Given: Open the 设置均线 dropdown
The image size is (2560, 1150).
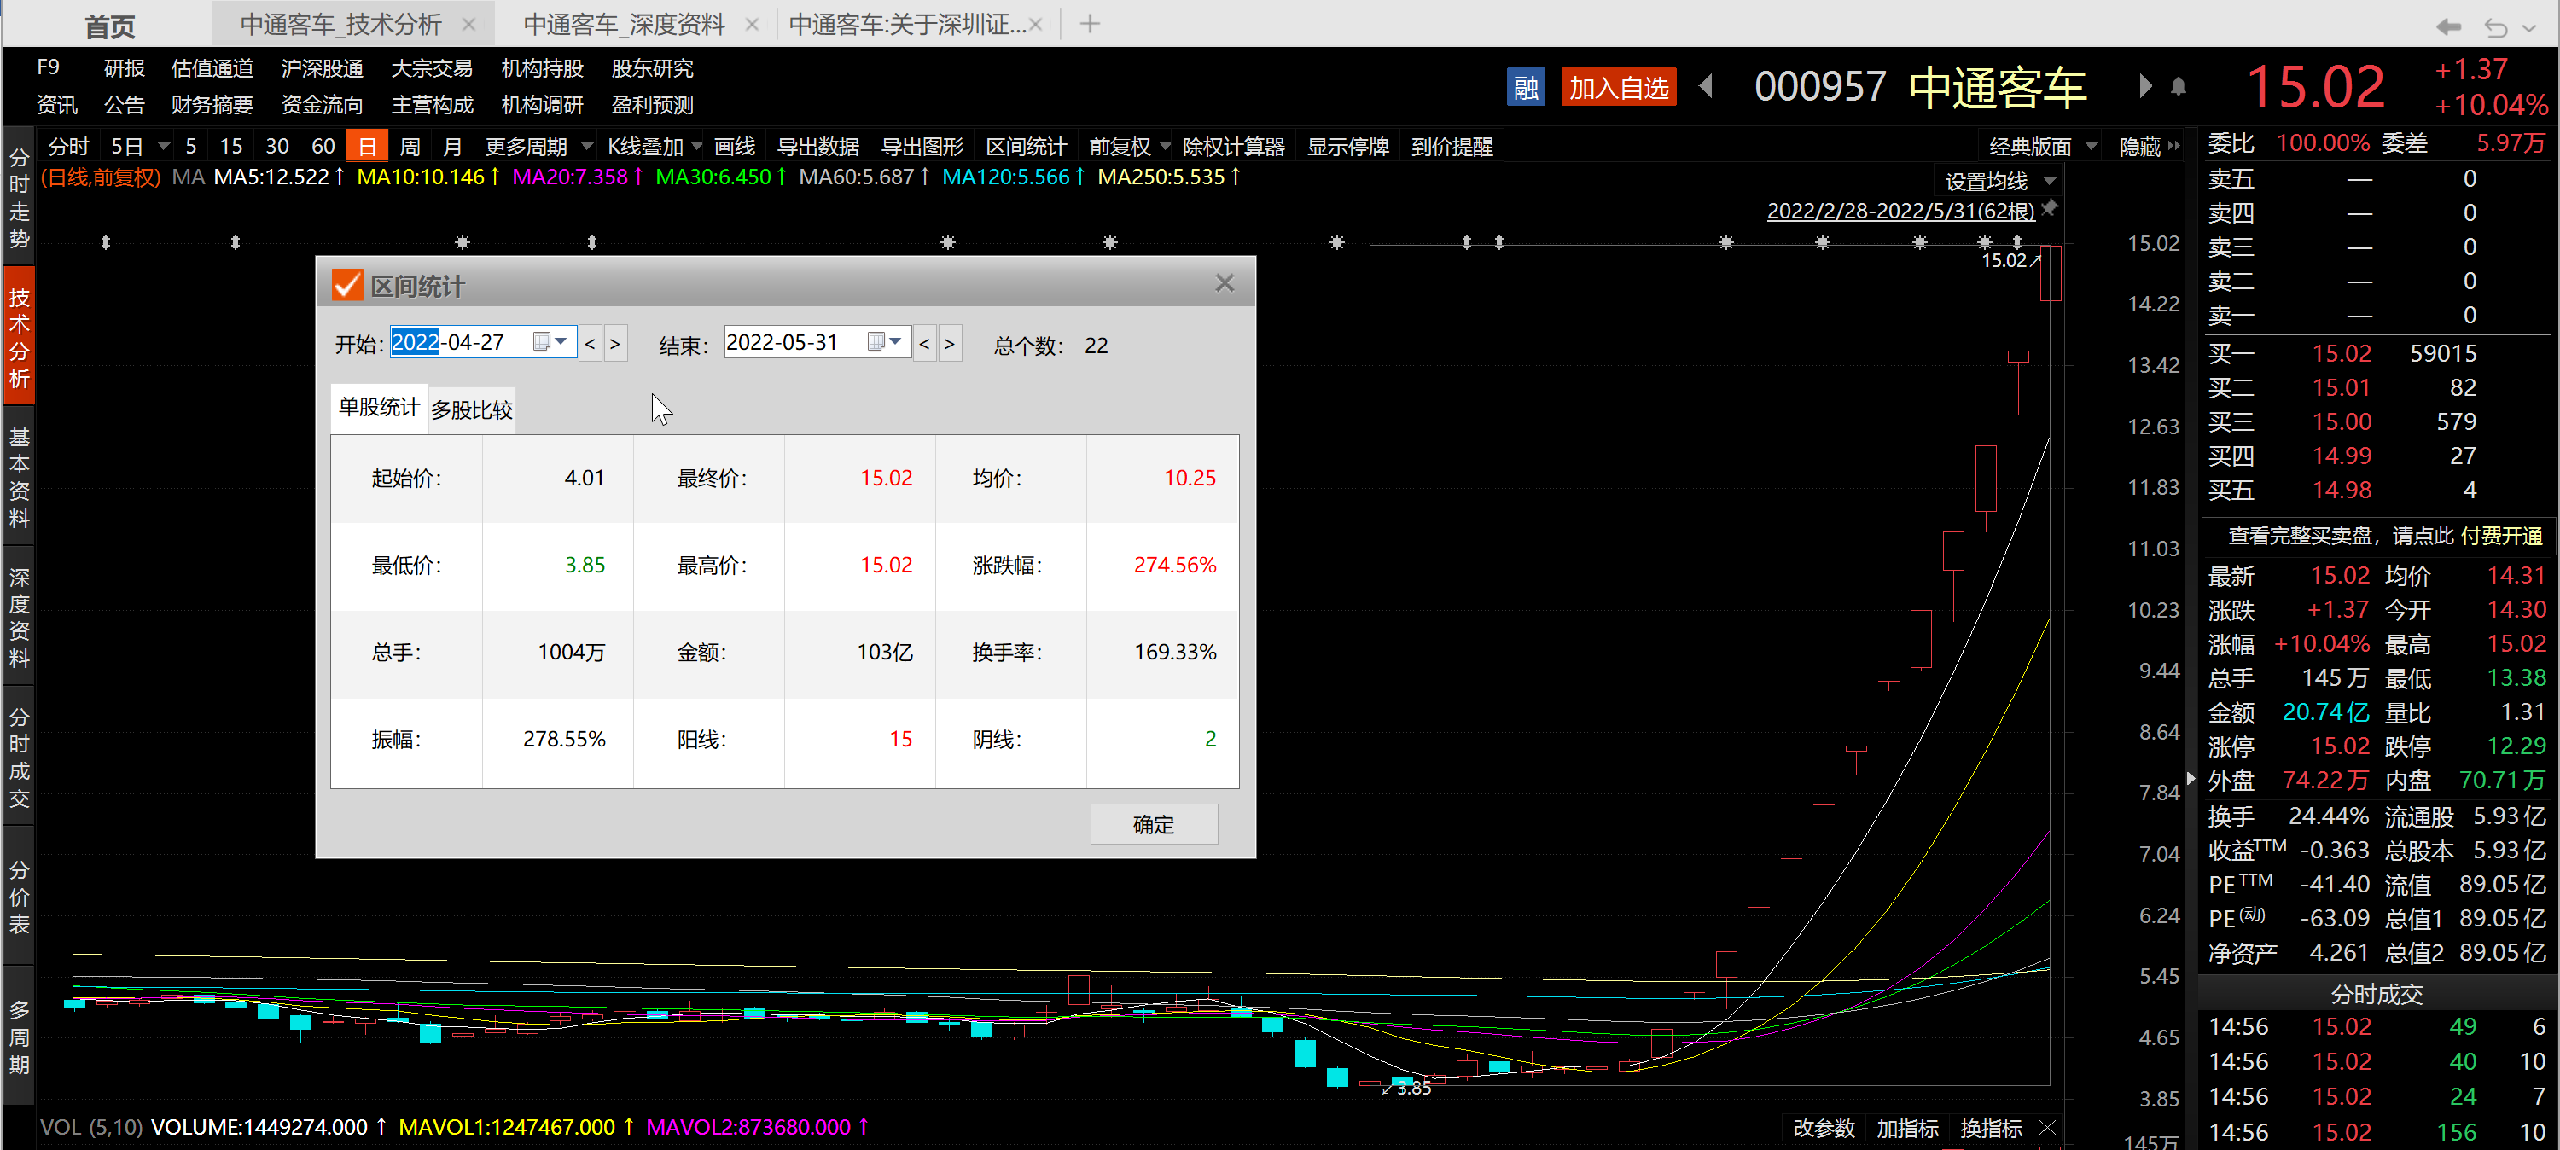Looking at the screenshot, I should point(2049,181).
